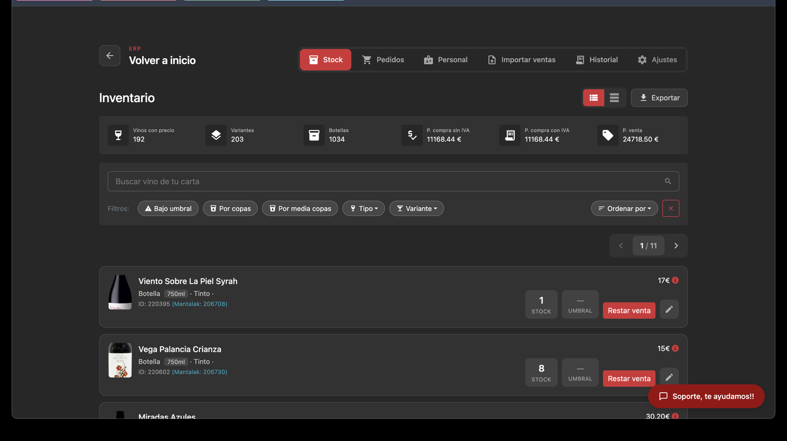
Task: Select the detailed list view toggle
Action: [x=594, y=98]
